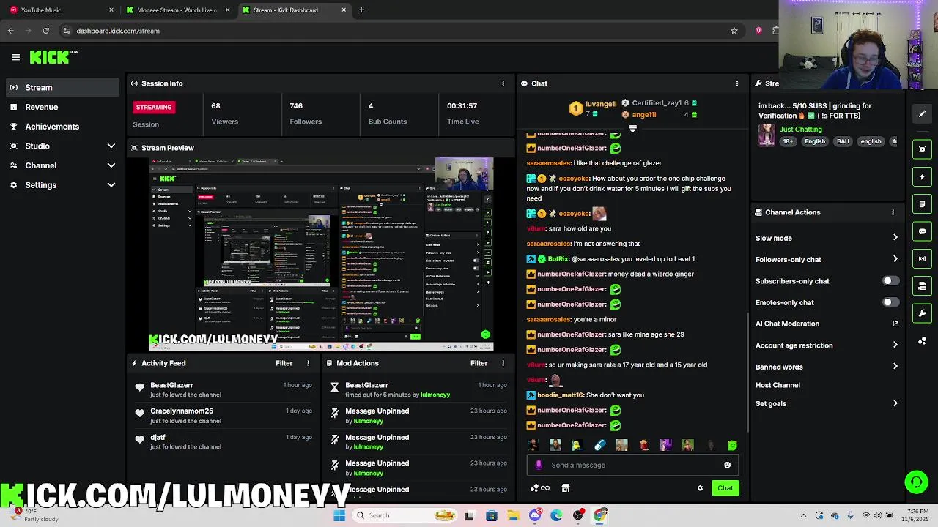Click lulmoneyy link under BeastGlazerr timeout
The height and width of the screenshot is (527, 938).
pos(435,395)
